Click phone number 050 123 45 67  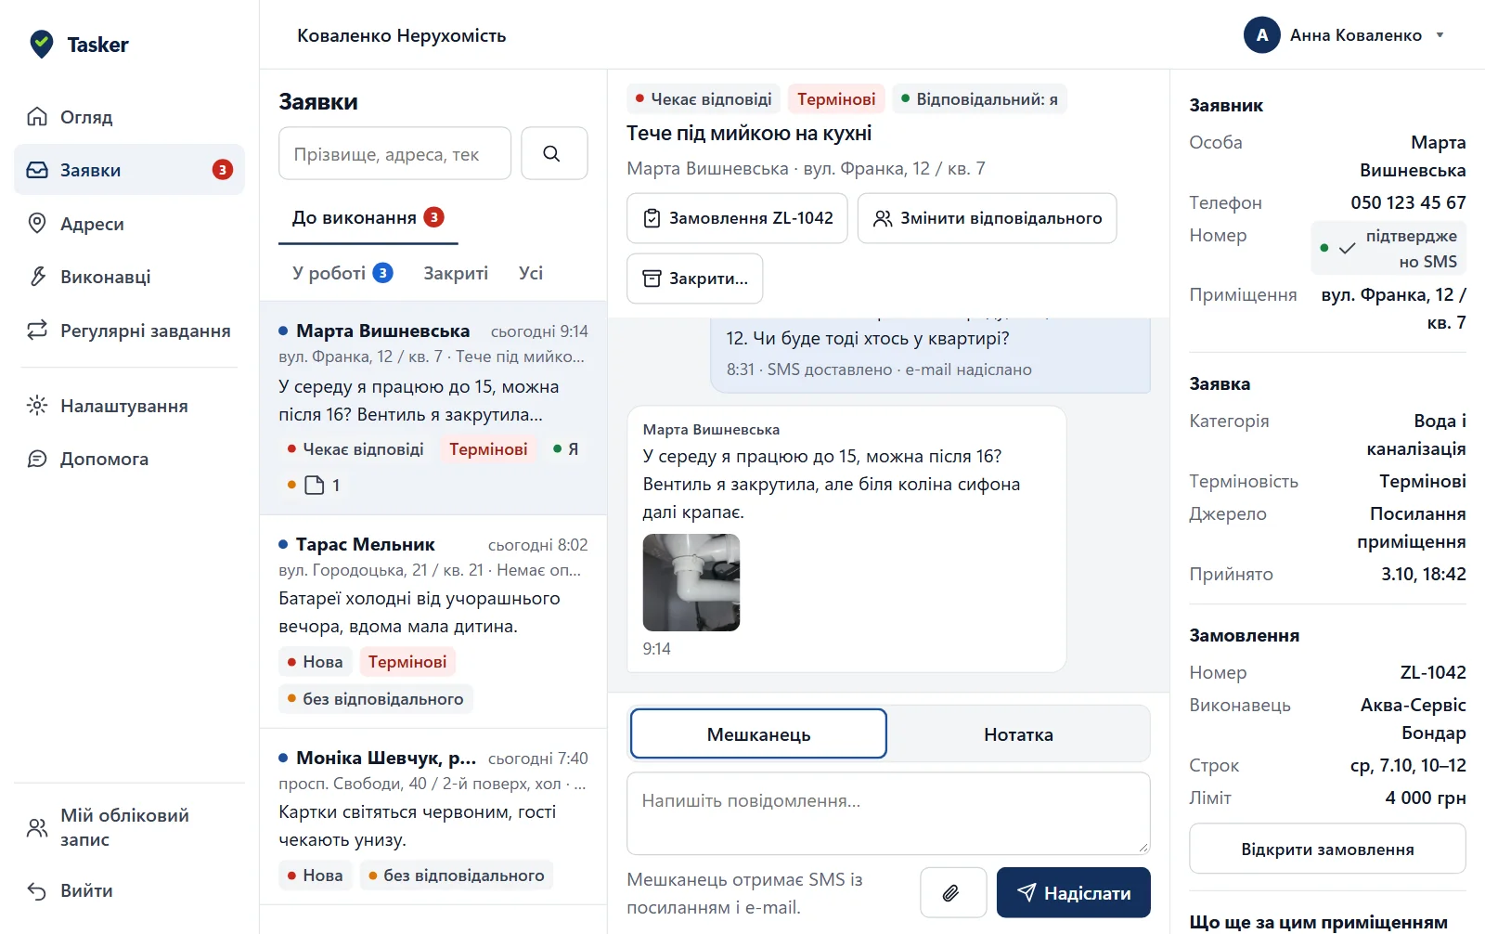(1408, 202)
